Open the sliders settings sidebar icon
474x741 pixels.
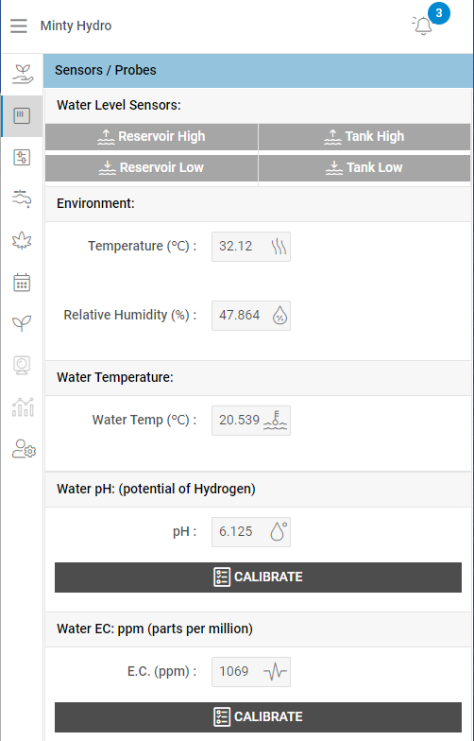pyautogui.click(x=23, y=157)
